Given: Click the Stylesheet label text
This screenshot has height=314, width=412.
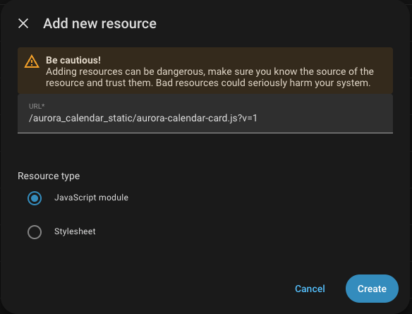Looking at the screenshot, I should click(75, 231).
